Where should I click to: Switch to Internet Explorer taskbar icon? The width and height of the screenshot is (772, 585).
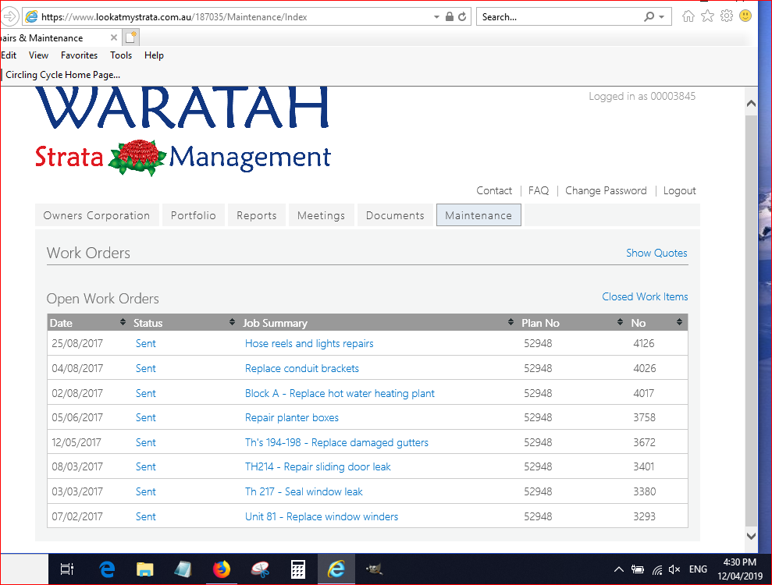(x=336, y=569)
